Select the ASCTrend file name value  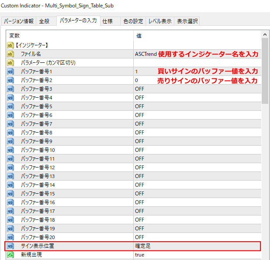[x=146, y=54]
